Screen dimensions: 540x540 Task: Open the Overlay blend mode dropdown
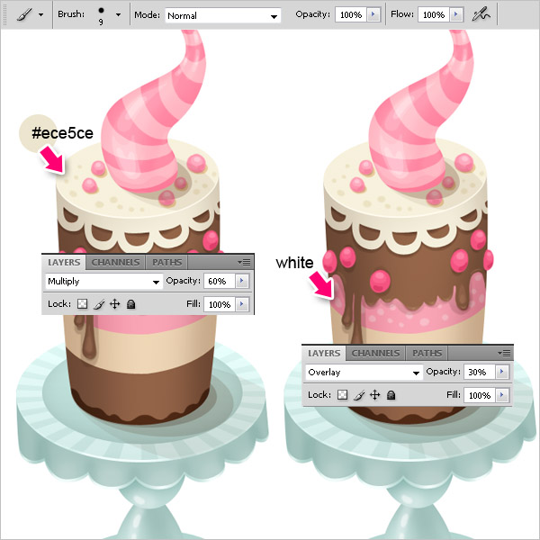[x=364, y=373]
